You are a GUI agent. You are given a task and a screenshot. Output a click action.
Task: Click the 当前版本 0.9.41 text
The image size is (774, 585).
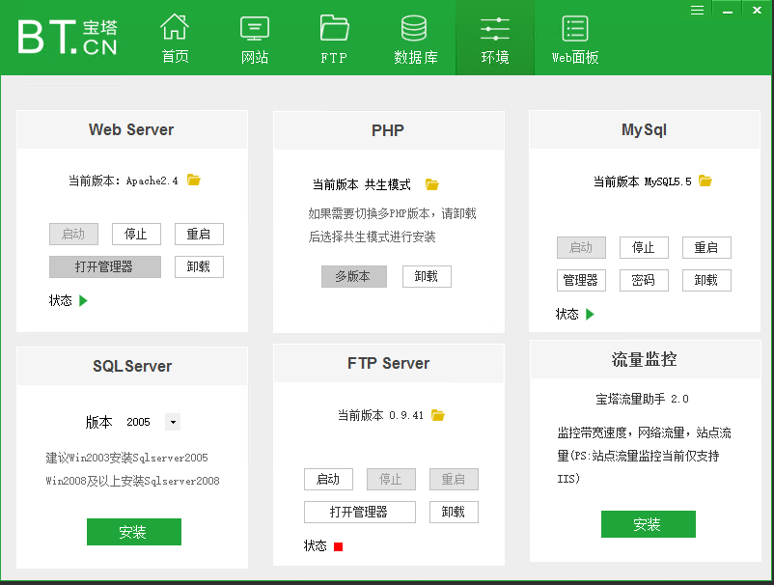(x=380, y=415)
